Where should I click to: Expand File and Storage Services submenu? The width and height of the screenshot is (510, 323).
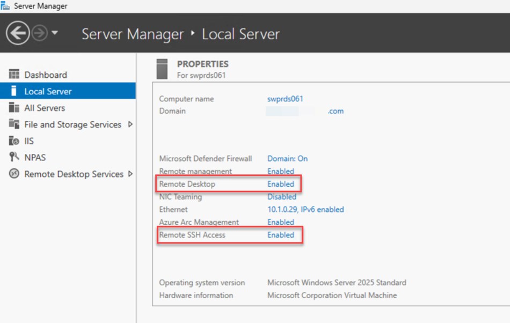[130, 124]
